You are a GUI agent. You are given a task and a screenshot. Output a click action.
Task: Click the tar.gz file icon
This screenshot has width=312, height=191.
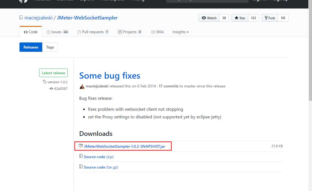tap(81, 166)
